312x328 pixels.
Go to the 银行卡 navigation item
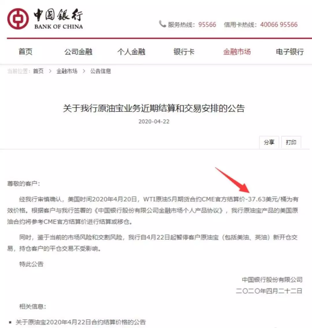click(x=184, y=51)
